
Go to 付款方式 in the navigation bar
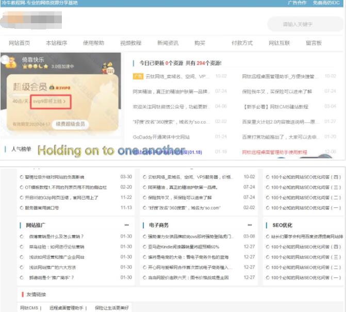coord(242,43)
